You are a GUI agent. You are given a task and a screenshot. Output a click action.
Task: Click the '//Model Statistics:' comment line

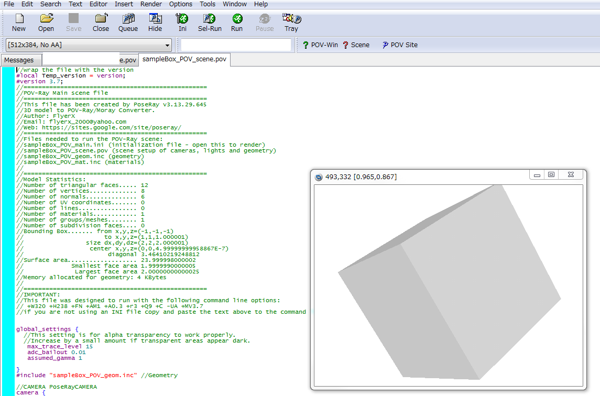(51, 180)
